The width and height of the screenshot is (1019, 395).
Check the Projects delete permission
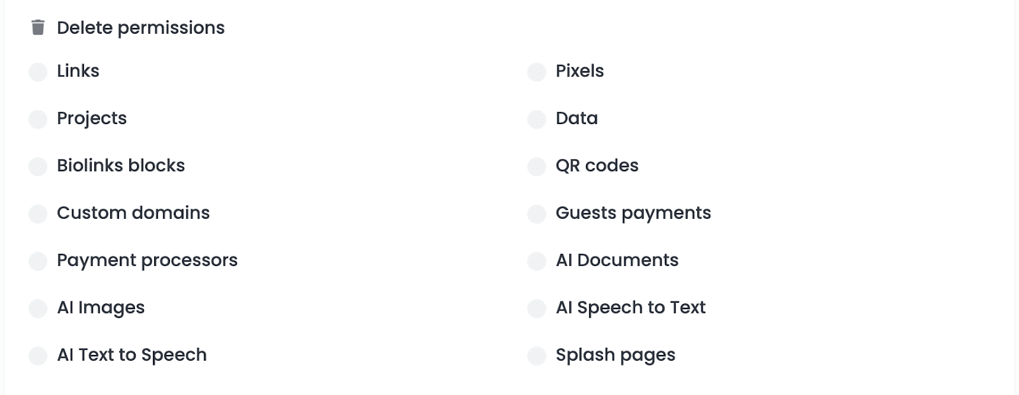pos(38,119)
